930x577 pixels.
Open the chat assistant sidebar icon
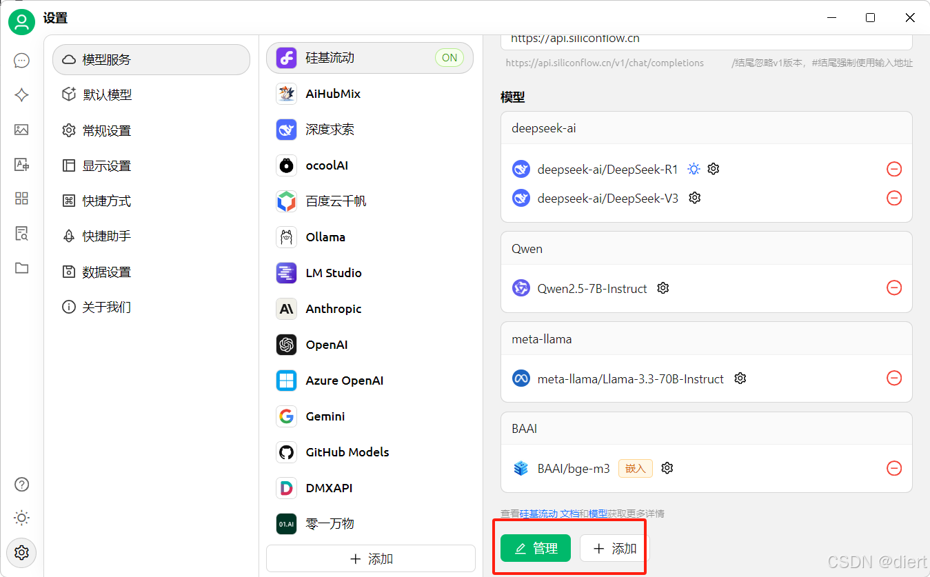pos(22,61)
